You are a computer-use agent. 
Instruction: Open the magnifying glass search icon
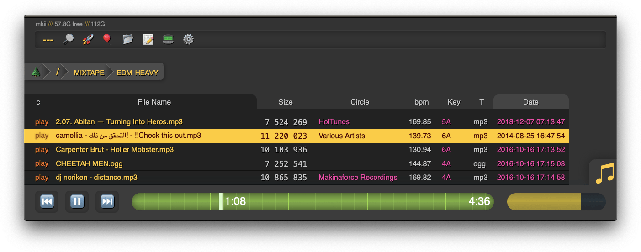pos(68,39)
